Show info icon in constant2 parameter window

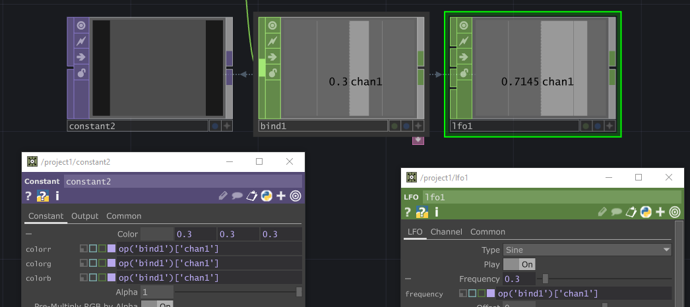tap(57, 196)
